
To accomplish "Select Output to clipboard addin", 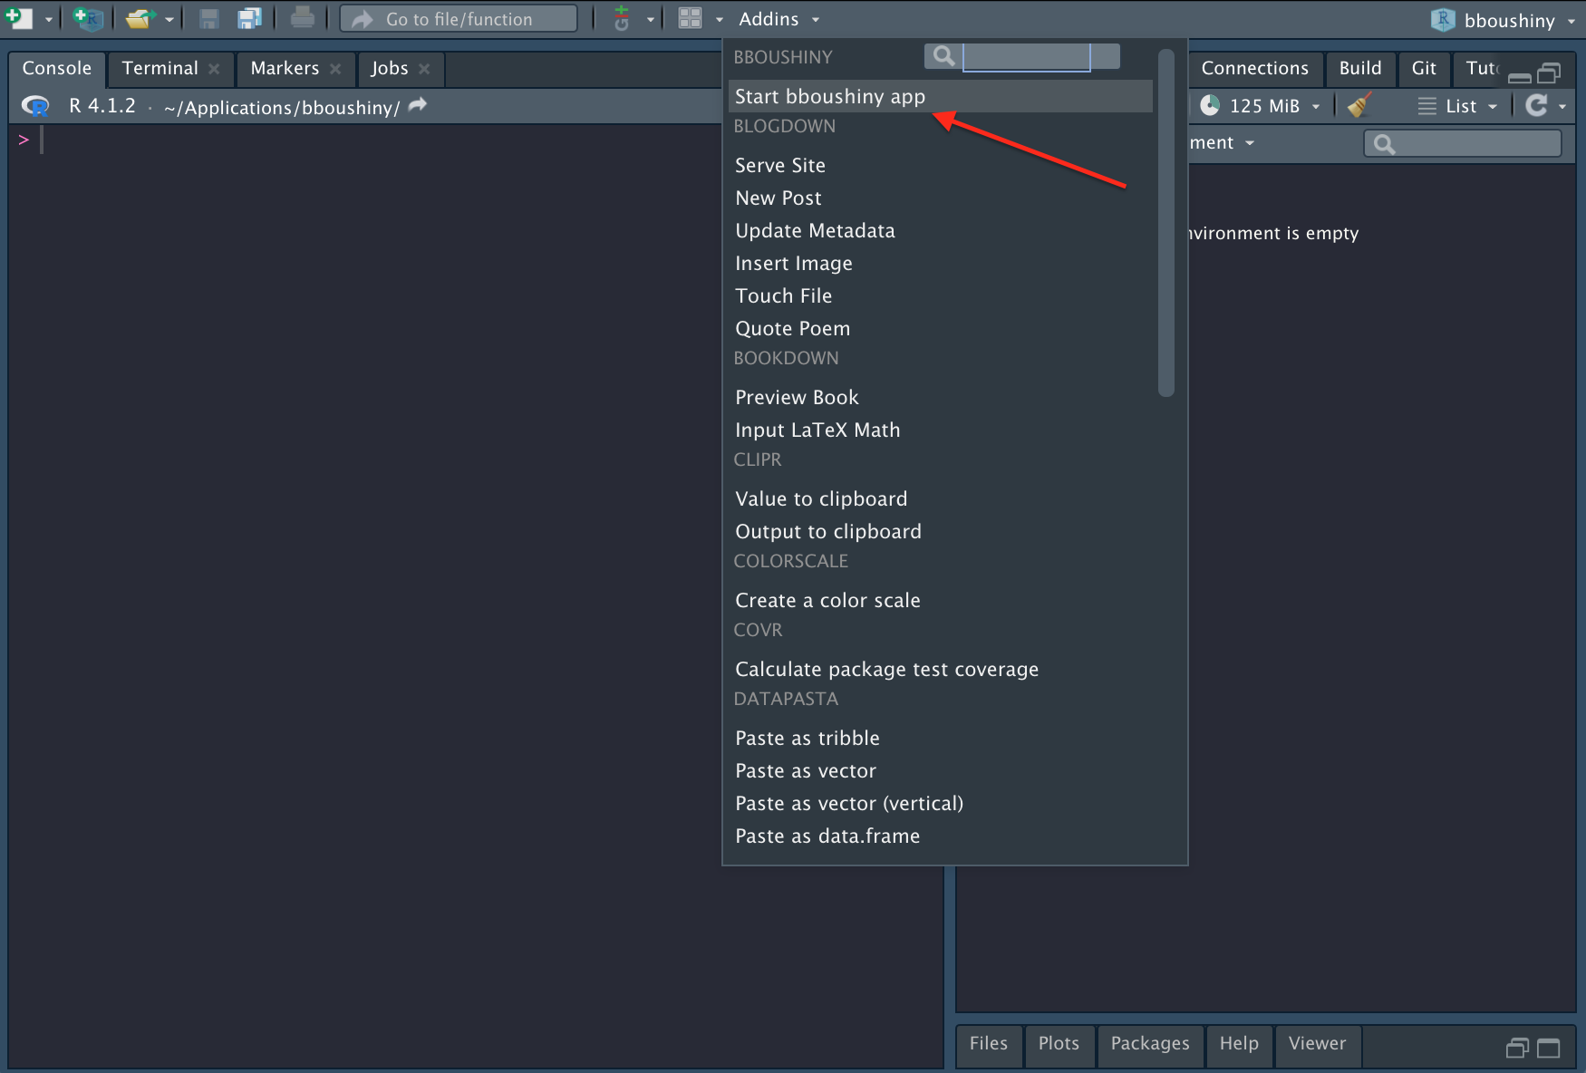I will [x=940, y=531].
